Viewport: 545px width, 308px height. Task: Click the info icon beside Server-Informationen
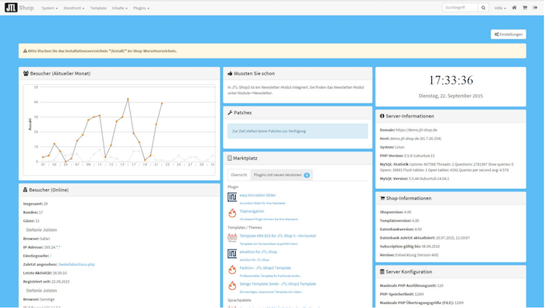(x=382, y=116)
